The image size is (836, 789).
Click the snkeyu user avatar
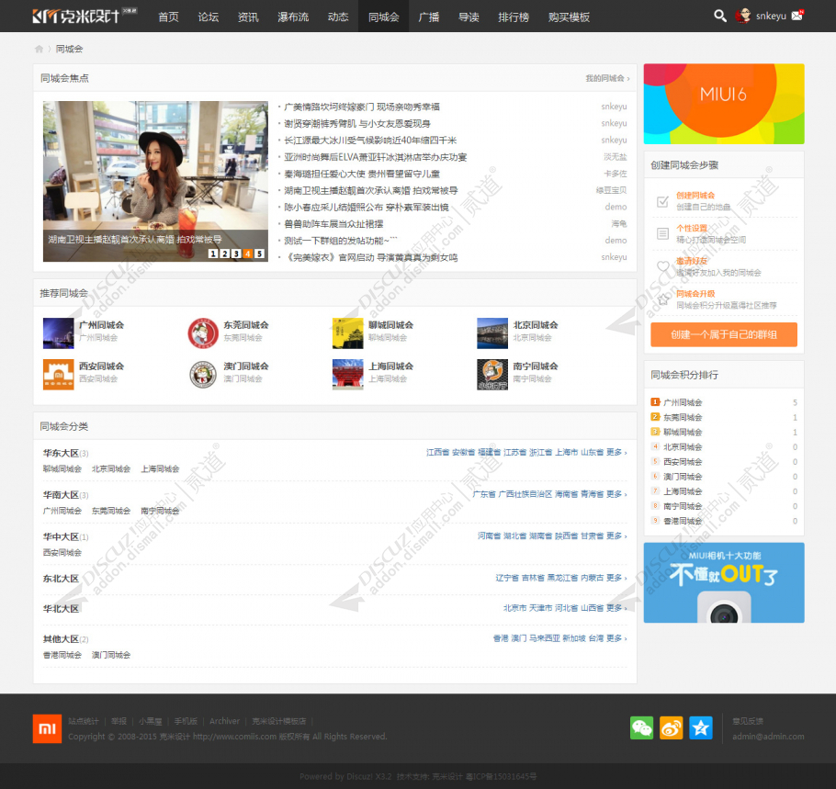(742, 16)
